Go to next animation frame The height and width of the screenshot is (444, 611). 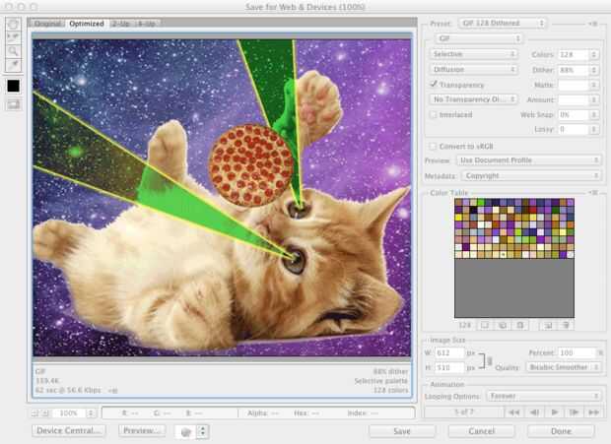coord(574,412)
